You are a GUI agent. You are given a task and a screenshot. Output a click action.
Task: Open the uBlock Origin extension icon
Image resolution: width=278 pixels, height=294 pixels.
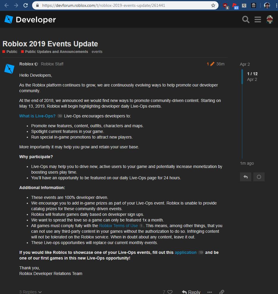coord(226,6)
